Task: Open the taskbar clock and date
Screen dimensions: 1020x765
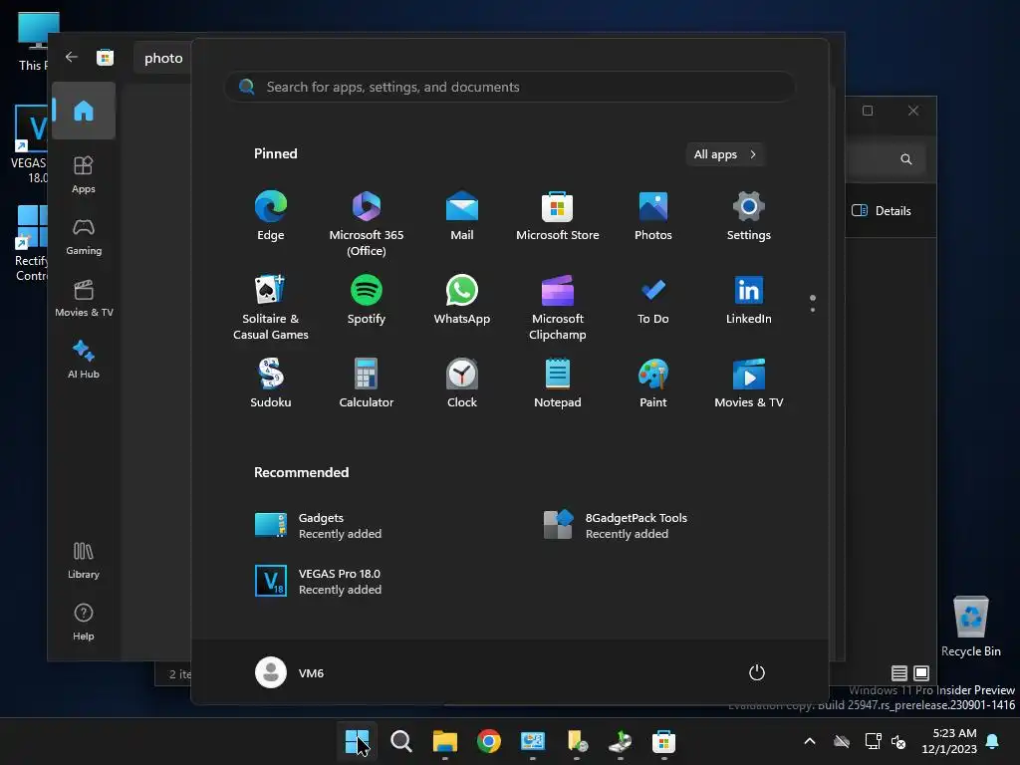Action: pyautogui.click(x=949, y=741)
